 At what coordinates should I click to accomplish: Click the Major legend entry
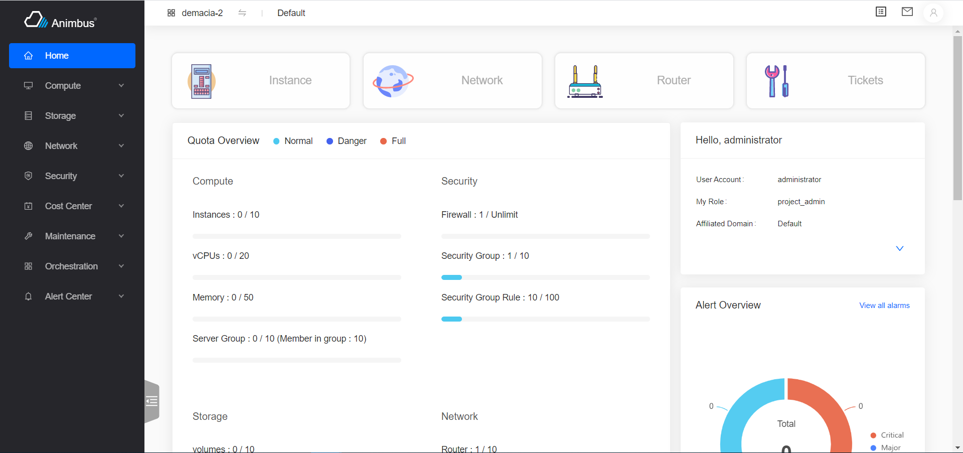885,448
